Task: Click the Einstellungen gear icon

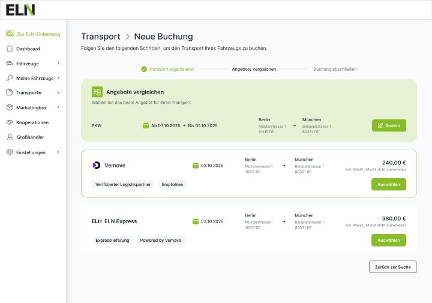Action: (x=10, y=152)
